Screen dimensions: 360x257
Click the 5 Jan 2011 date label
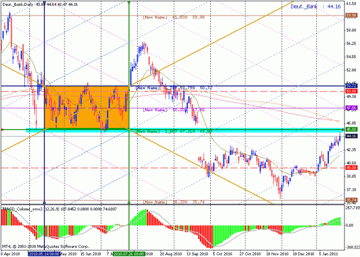[328, 254]
